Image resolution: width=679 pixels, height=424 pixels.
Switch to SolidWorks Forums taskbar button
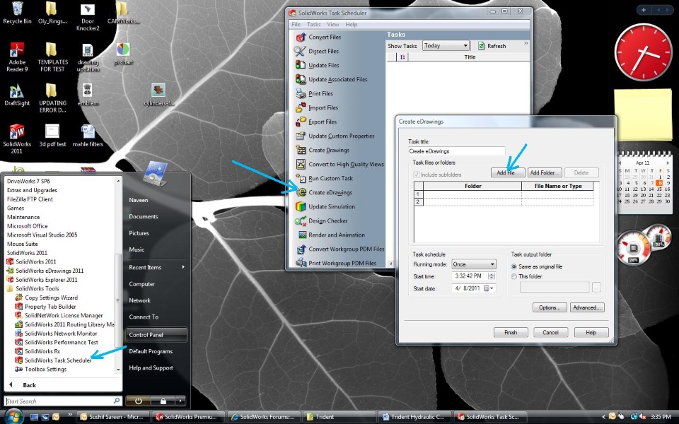click(x=263, y=417)
